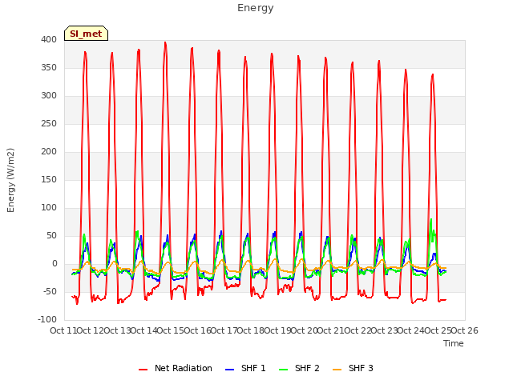Click the 200 y-axis tick label
This screenshot has height=384, width=513.
pyautogui.click(x=49, y=152)
